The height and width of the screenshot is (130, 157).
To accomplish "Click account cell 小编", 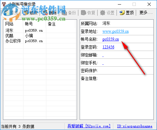I will pyautogui.click(x=29, y=36).
